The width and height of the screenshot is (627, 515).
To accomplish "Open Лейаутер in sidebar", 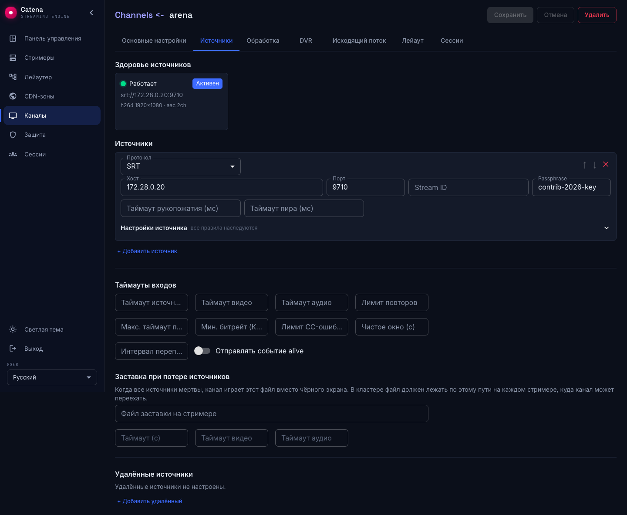I will click(x=52, y=77).
